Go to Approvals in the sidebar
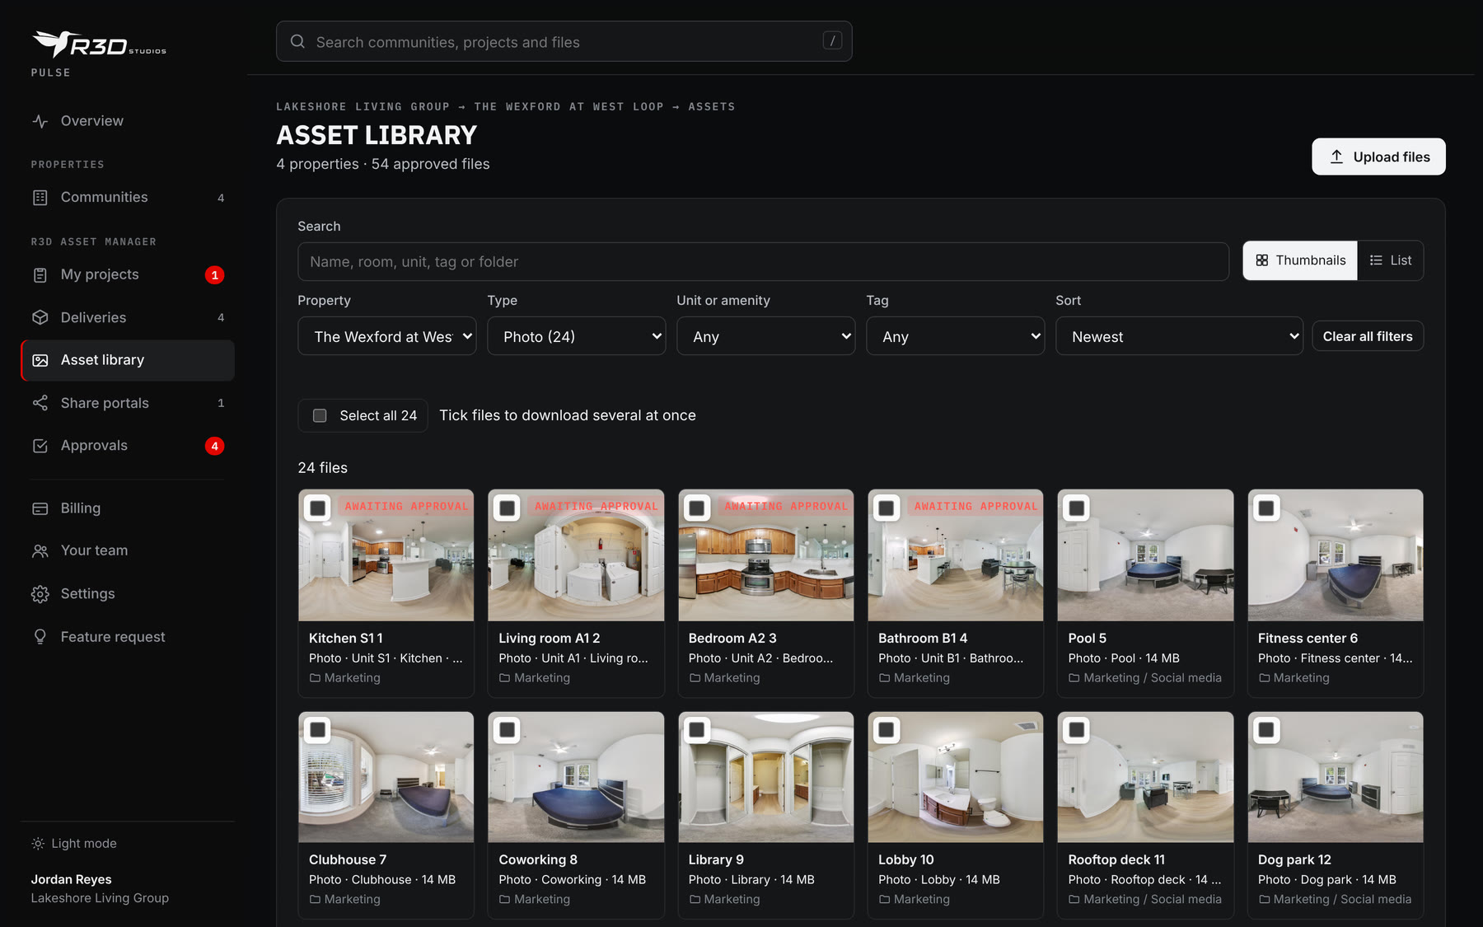The height and width of the screenshot is (927, 1483). pyautogui.click(x=128, y=446)
